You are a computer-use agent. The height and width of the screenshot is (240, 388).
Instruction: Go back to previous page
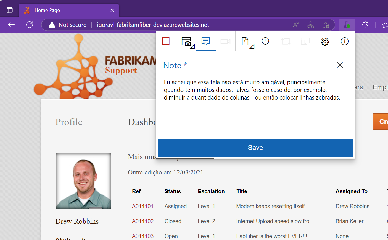click(11, 25)
